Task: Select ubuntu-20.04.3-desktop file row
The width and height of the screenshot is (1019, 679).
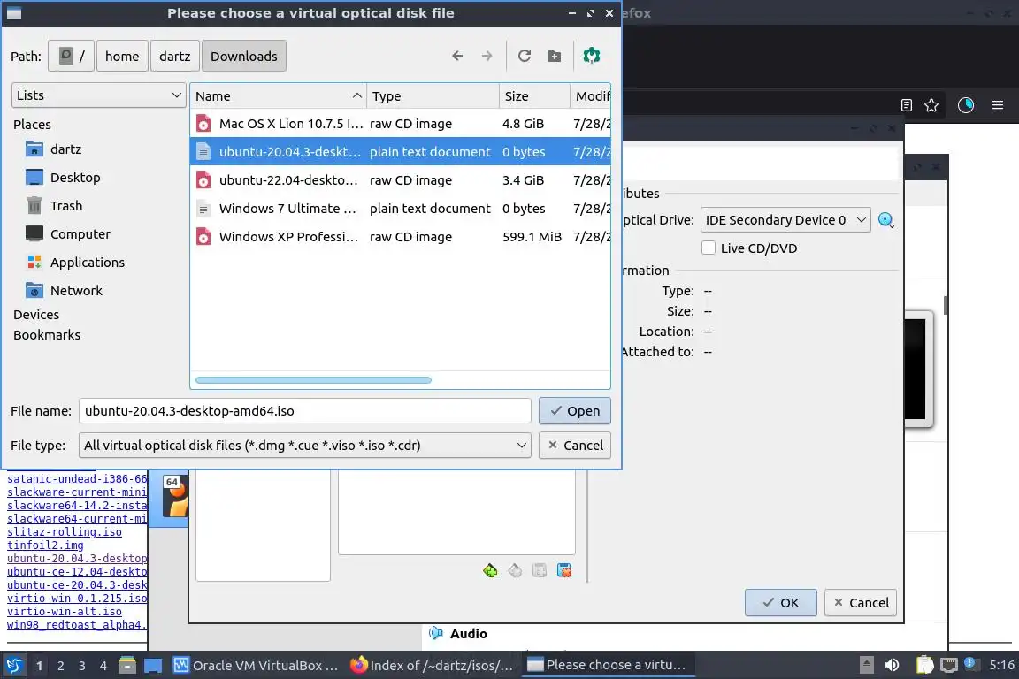Action: (401, 151)
